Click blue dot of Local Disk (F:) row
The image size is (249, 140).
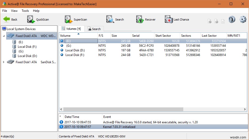coord(62,55)
